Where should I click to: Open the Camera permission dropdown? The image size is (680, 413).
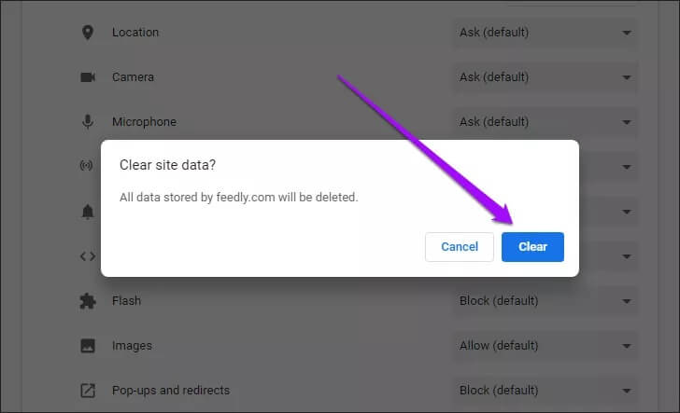coord(545,77)
